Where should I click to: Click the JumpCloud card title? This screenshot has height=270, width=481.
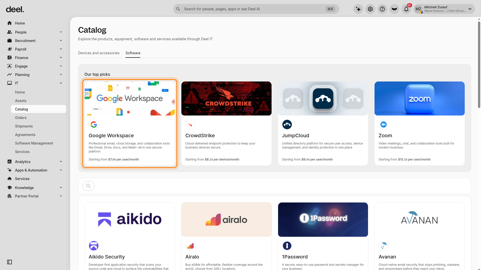[x=295, y=135]
